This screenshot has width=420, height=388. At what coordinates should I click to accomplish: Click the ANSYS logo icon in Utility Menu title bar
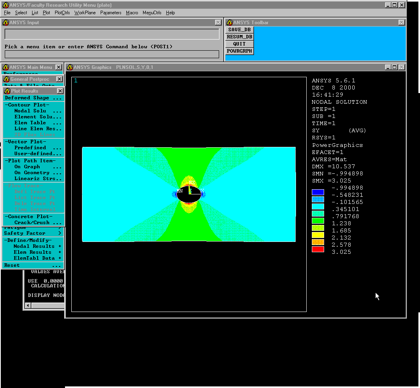click(x=6, y=5)
